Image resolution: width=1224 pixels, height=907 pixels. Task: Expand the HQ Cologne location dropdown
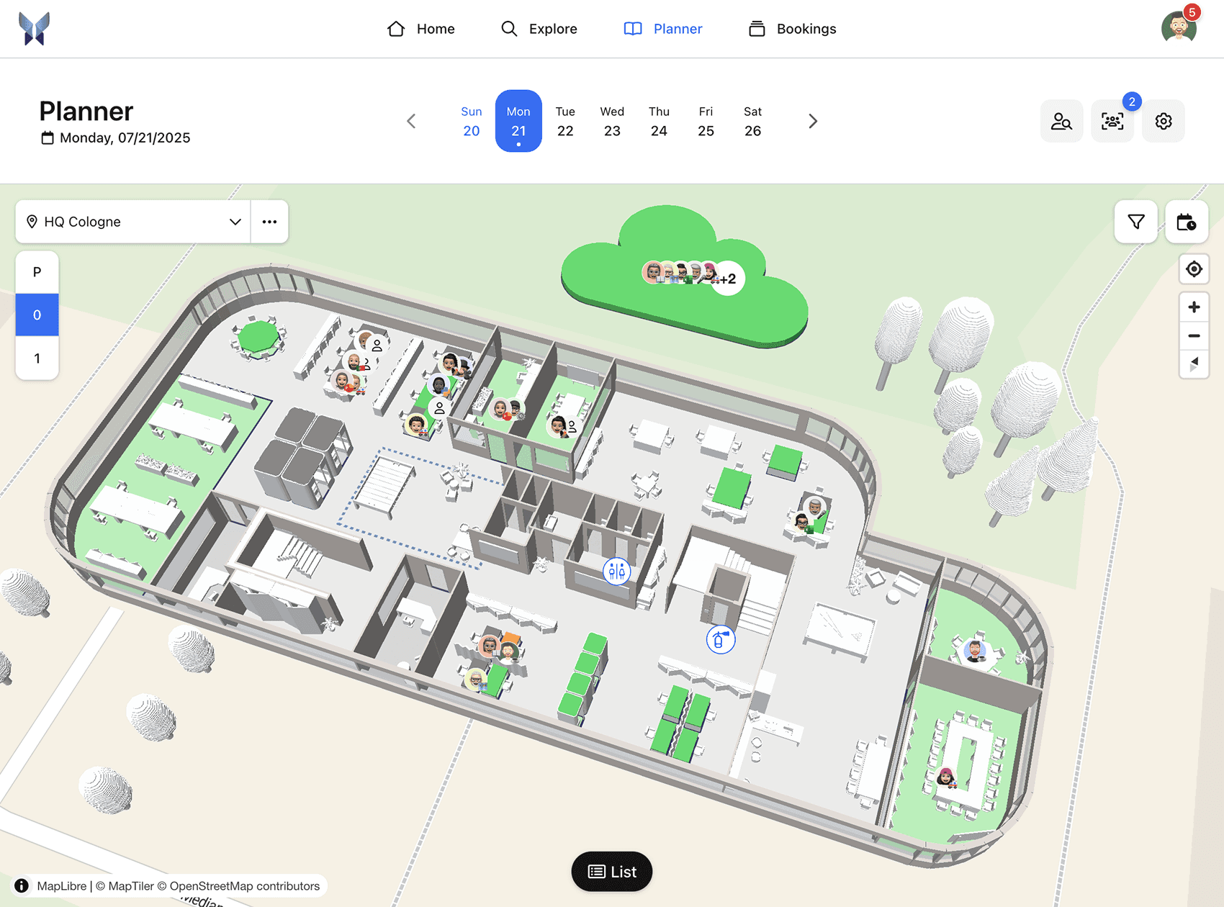(x=234, y=222)
